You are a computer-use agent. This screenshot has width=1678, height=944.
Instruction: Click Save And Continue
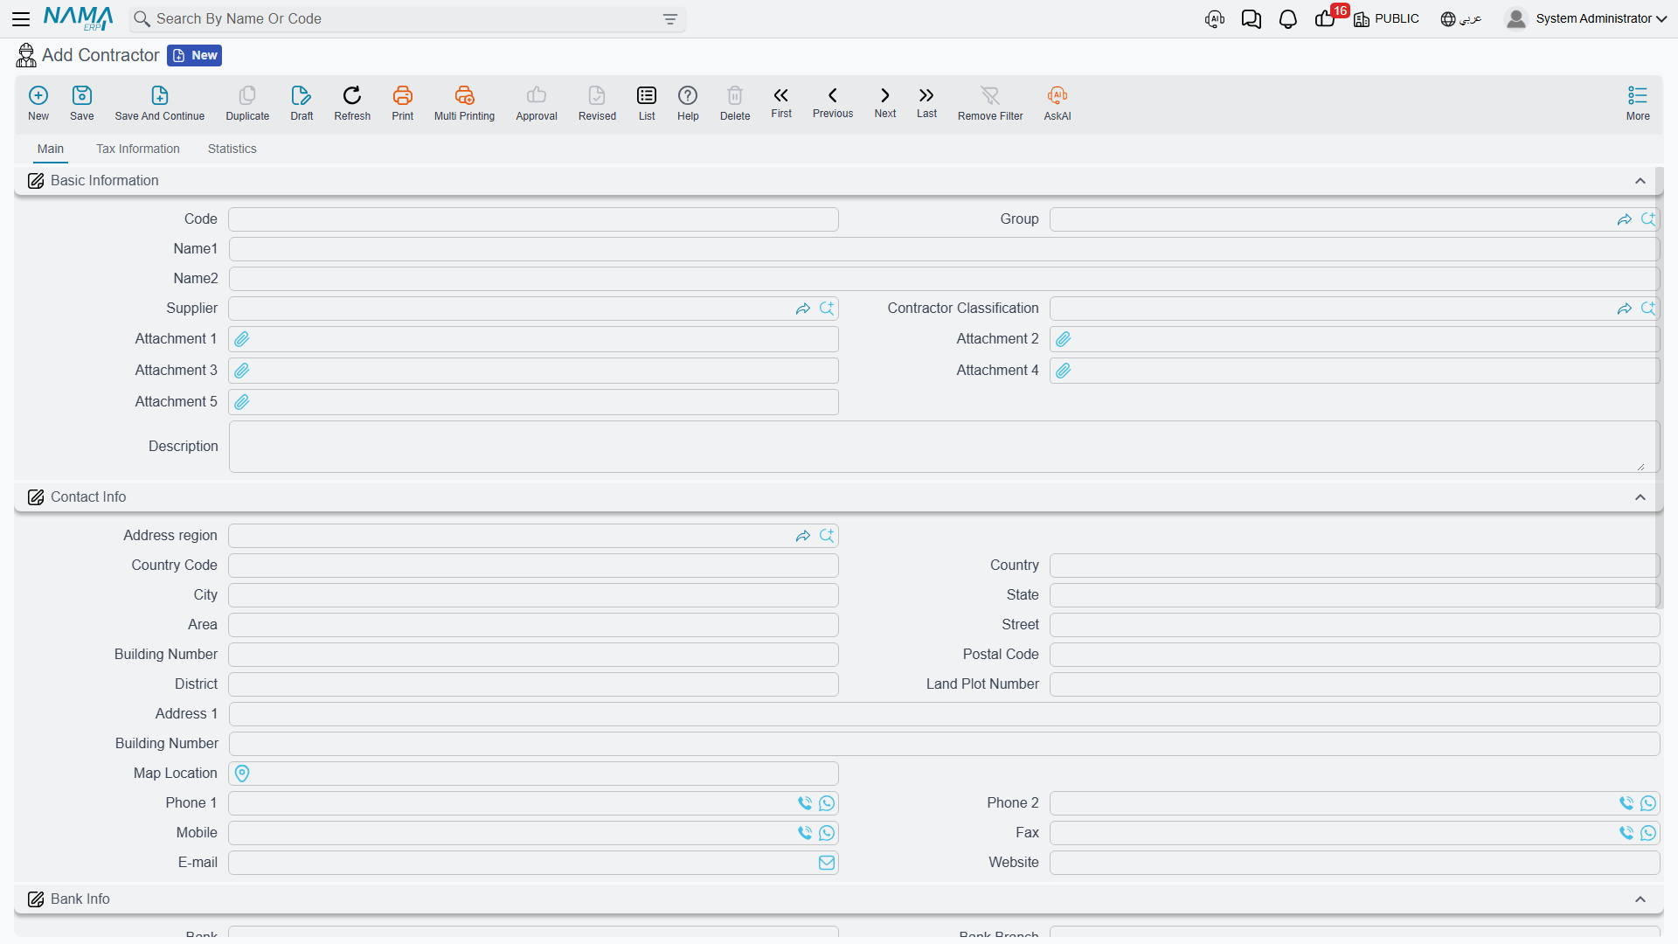click(160, 103)
